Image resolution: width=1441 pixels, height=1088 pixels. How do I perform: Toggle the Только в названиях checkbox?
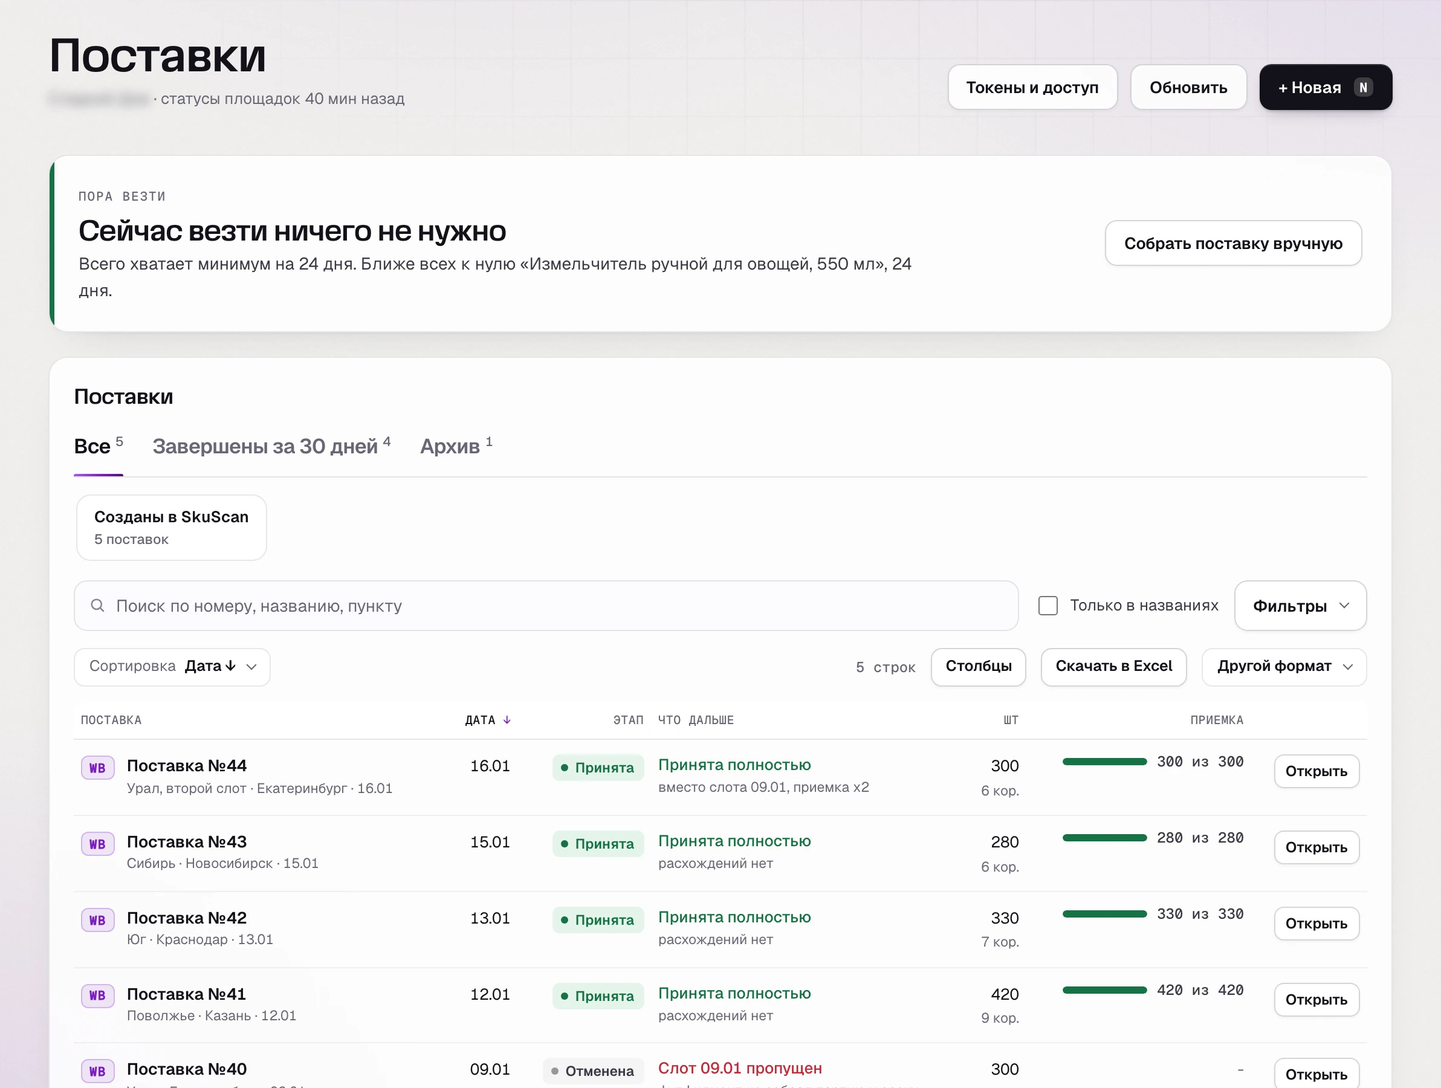point(1048,606)
